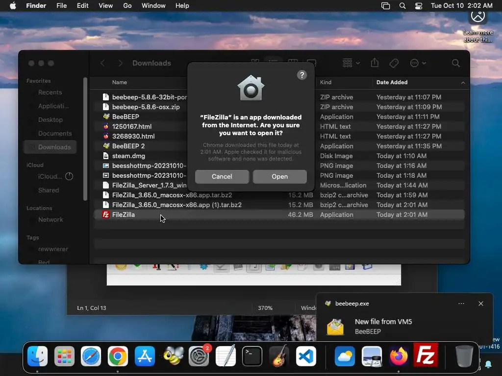Click the Share icon in Finder toolbar
The image size is (502, 376).
pyautogui.click(x=375, y=63)
